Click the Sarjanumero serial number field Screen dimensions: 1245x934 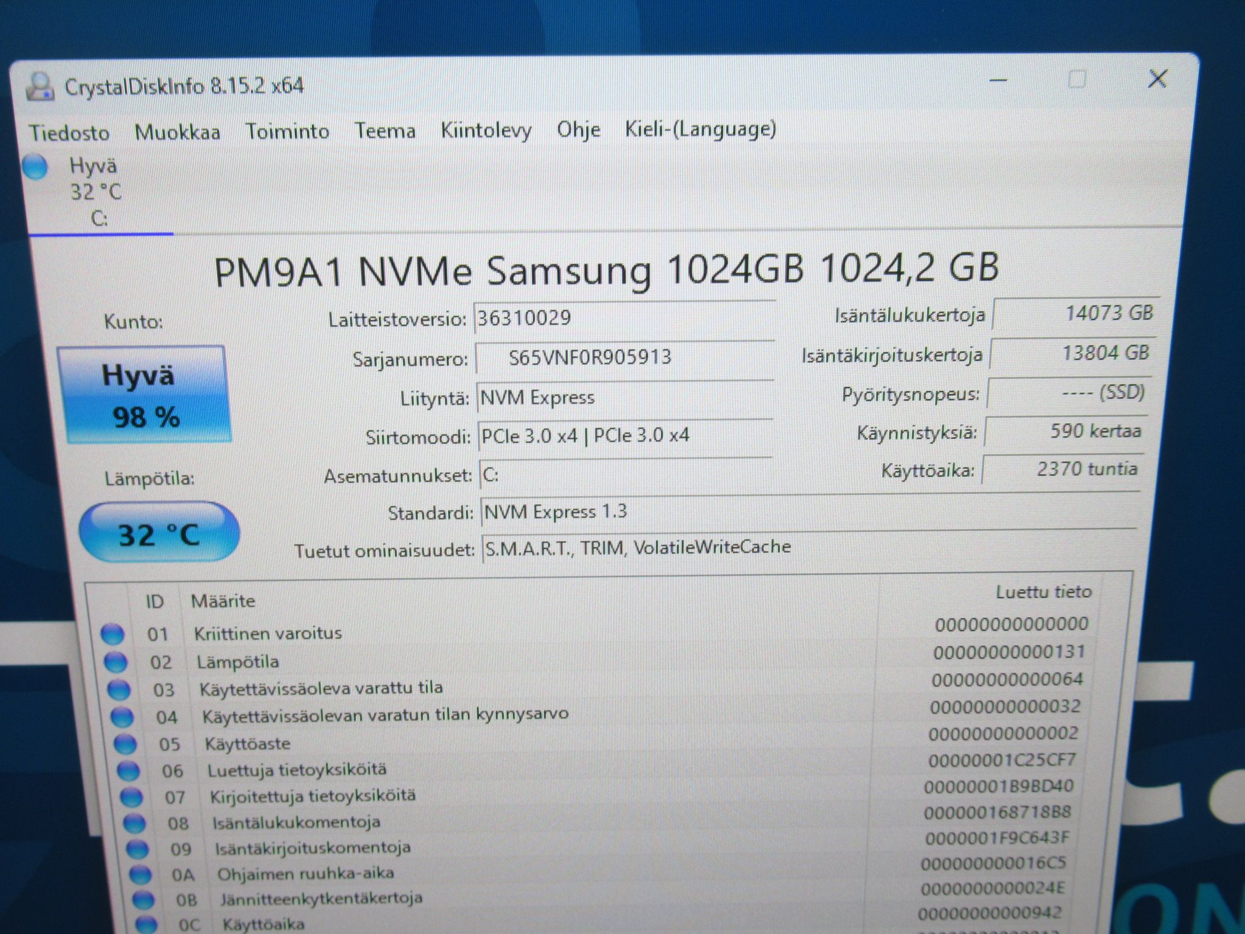624,358
